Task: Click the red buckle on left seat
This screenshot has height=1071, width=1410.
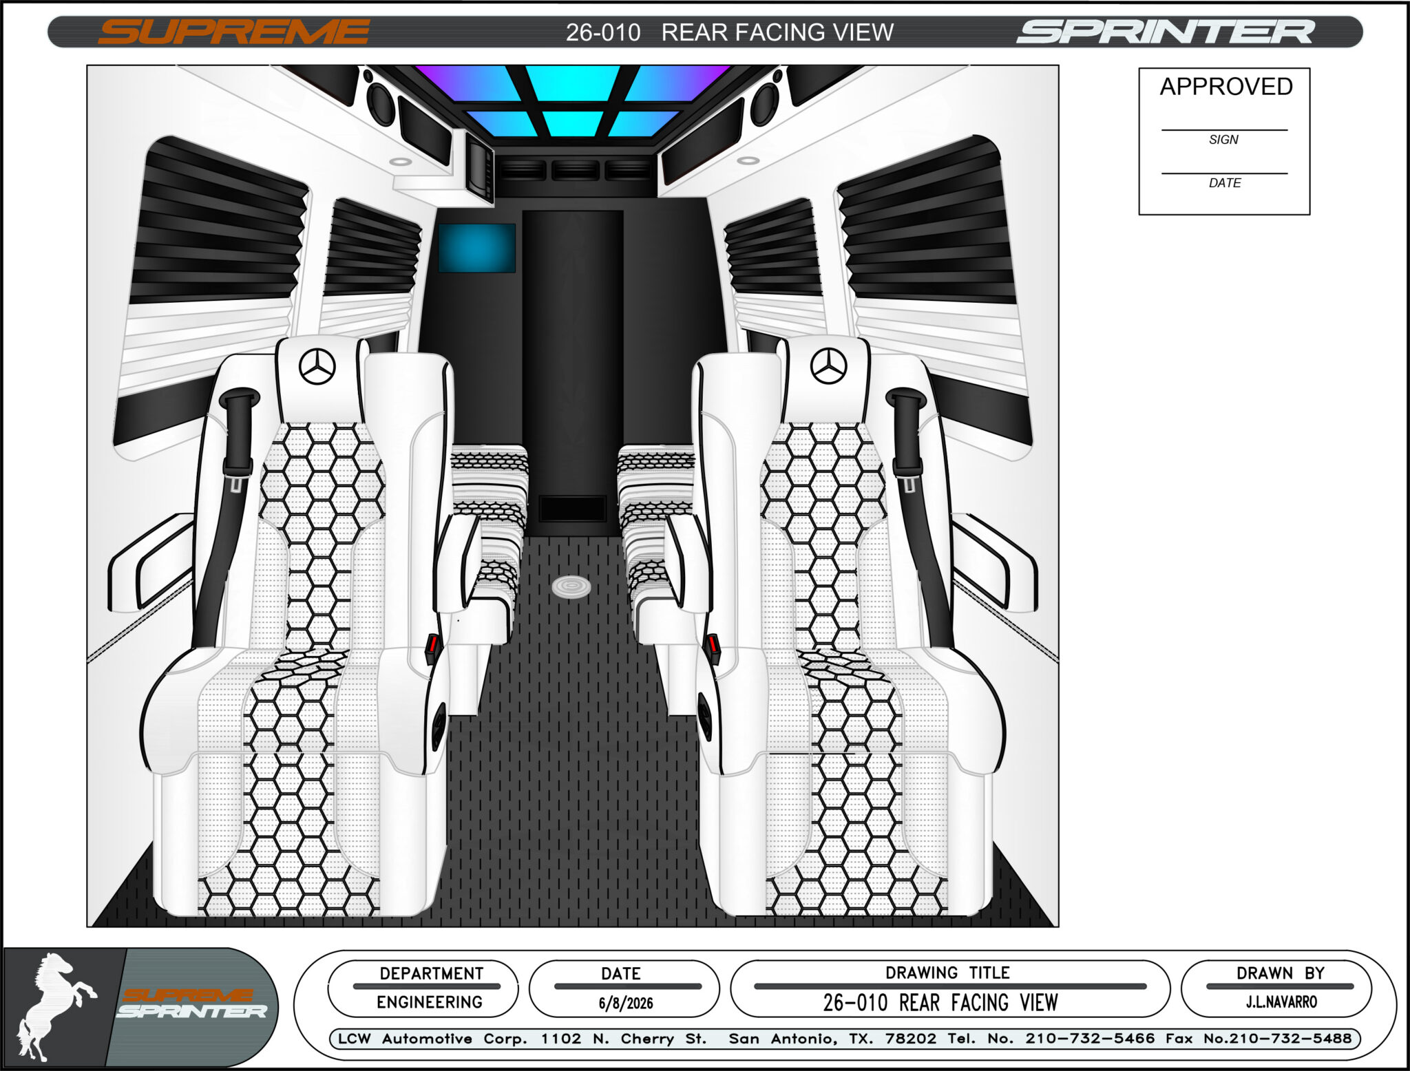Action: tap(432, 645)
